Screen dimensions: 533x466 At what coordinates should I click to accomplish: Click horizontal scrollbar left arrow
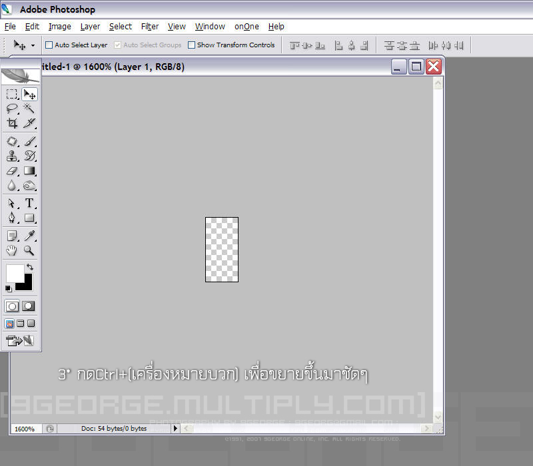click(x=186, y=428)
